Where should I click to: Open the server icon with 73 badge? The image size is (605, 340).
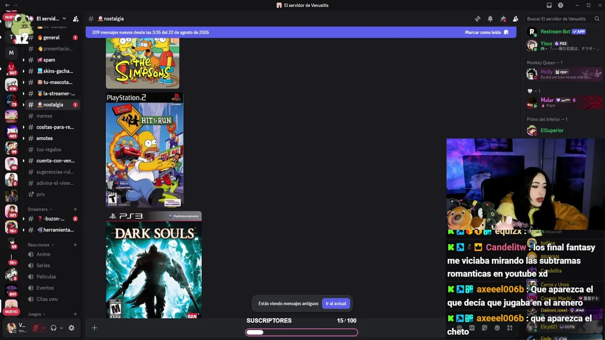[11, 101]
